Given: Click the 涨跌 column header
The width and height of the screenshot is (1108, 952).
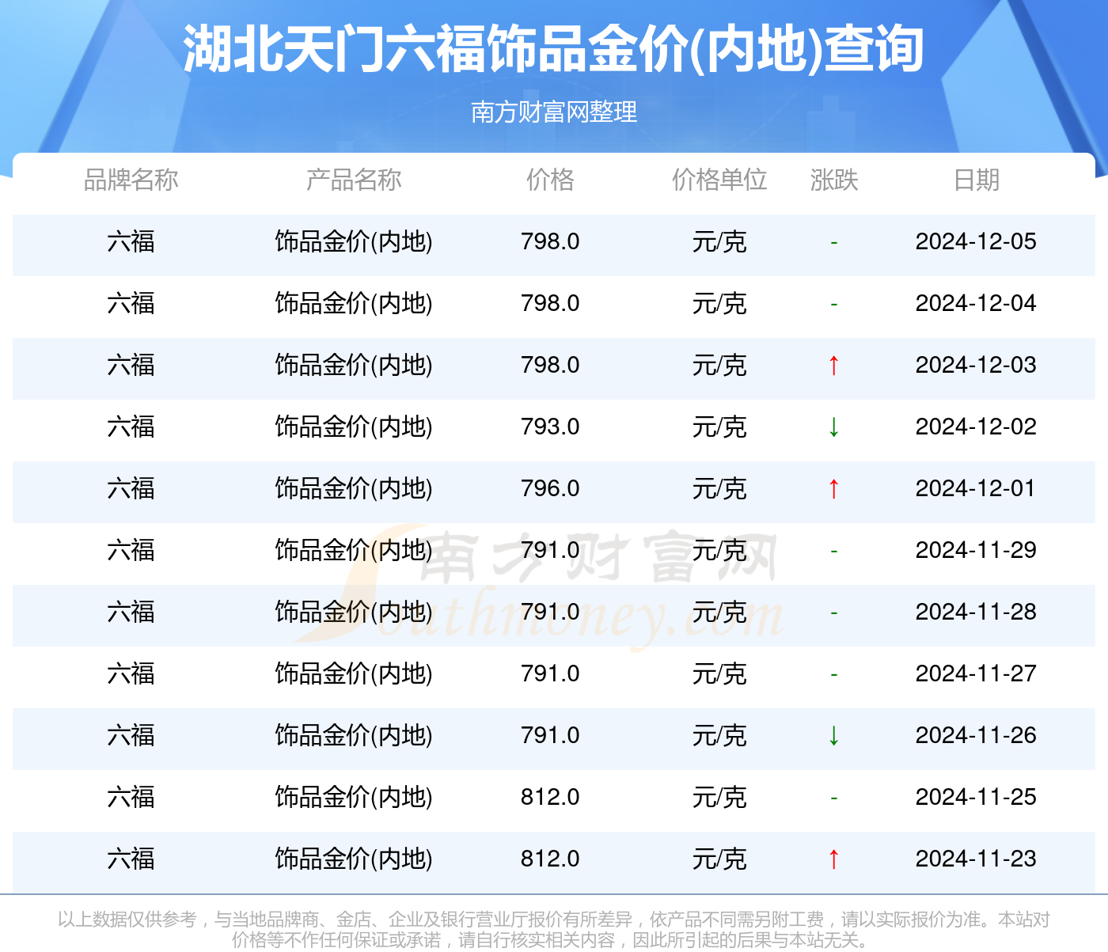Looking at the screenshot, I should click(x=834, y=180).
